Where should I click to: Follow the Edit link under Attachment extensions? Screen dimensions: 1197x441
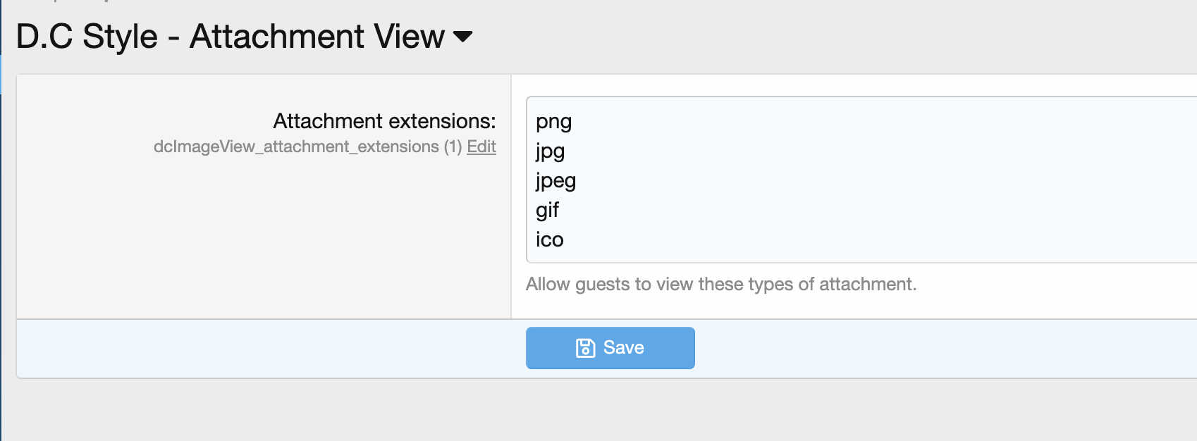coord(481,147)
